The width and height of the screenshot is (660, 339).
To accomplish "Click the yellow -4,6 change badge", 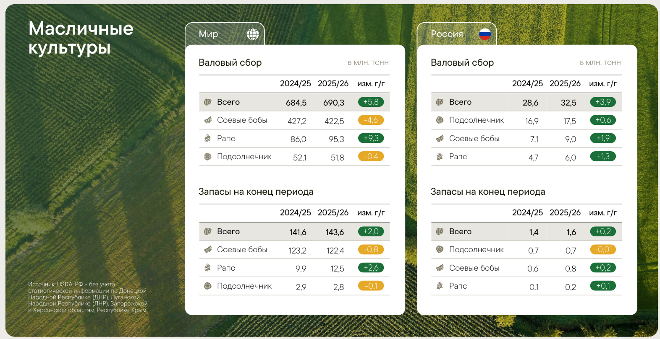I will point(371,120).
